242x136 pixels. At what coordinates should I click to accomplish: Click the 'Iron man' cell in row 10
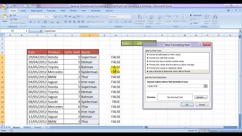pyautogui.click(x=90, y=82)
